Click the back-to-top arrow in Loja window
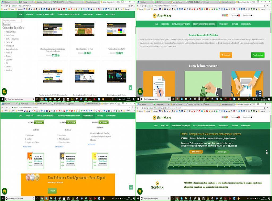 (x=130, y=88)
